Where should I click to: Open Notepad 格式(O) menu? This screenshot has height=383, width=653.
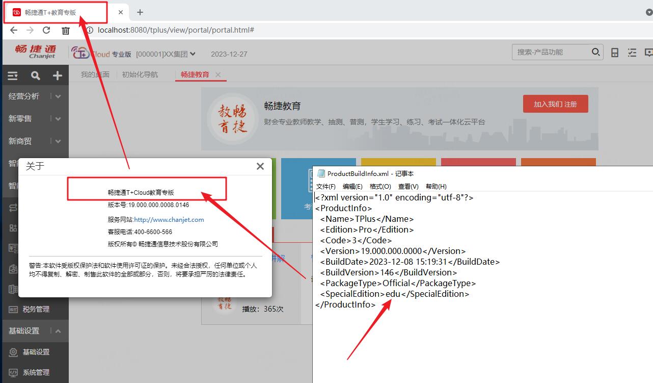[x=380, y=187]
